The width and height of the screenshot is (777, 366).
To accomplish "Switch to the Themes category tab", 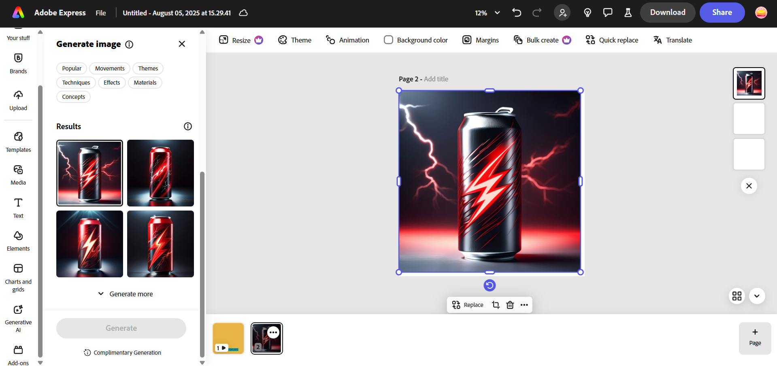I will tap(148, 68).
